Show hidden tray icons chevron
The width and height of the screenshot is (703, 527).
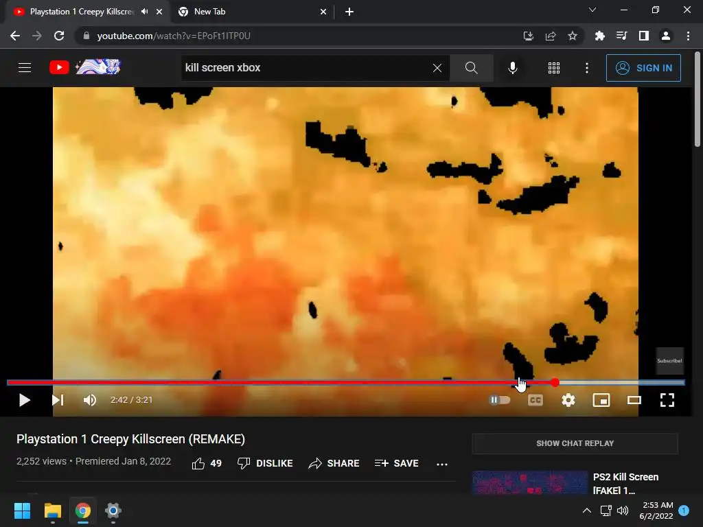(x=586, y=511)
